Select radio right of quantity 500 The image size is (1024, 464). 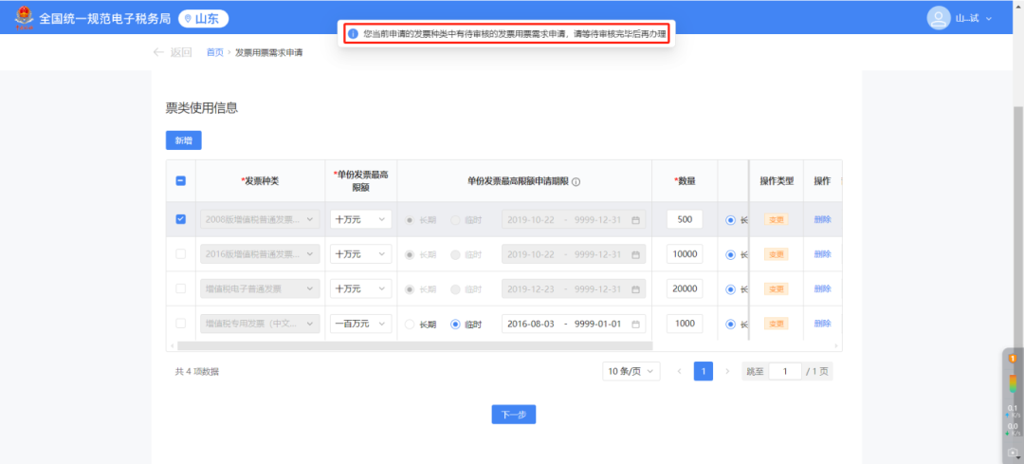tap(730, 220)
